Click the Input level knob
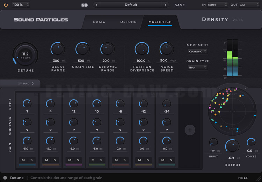The width and height of the screenshot is (262, 182). (x=213, y=142)
